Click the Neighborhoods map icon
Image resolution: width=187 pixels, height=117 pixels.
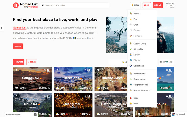[x=131, y=84]
